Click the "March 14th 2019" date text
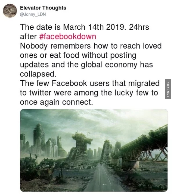This screenshot has width=174, height=194. click(94, 27)
